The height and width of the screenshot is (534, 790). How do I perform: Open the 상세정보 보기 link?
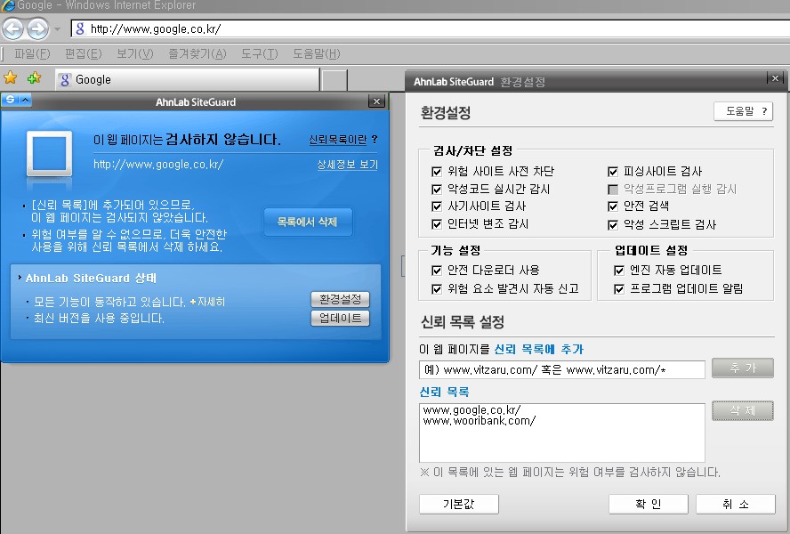click(347, 165)
